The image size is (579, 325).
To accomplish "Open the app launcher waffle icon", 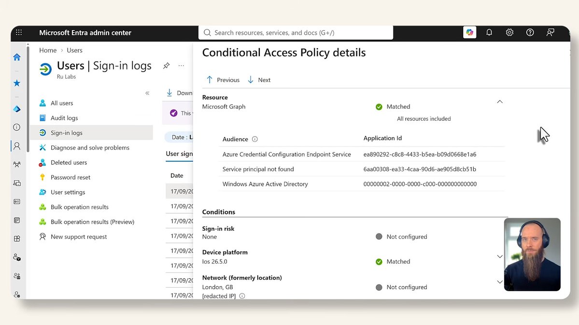I will (19, 32).
